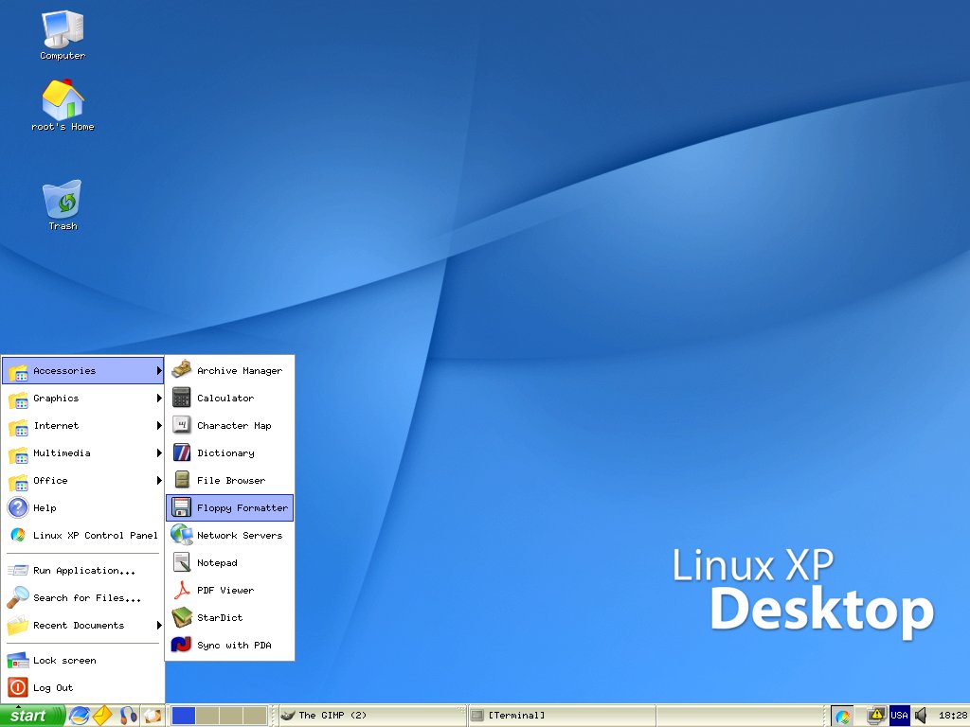Click the Character Map icon
Screen dimensions: 970x727
click(x=182, y=425)
